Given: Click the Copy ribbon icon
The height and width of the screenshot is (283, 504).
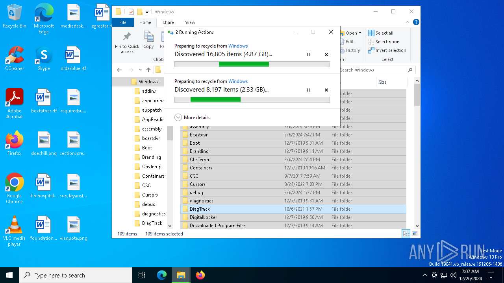Looking at the screenshot, I should point(148,40).
